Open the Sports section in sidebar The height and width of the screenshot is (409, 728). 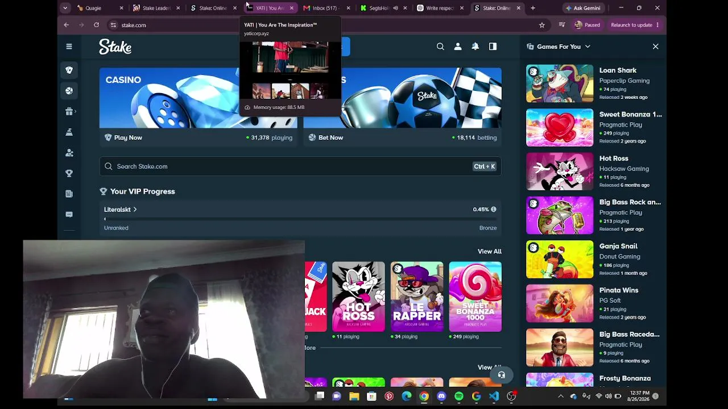tap(69, 90)
